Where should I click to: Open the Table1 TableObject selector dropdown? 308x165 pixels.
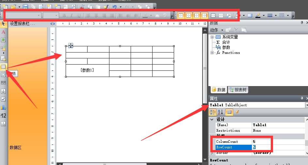(x=307, y=105)
